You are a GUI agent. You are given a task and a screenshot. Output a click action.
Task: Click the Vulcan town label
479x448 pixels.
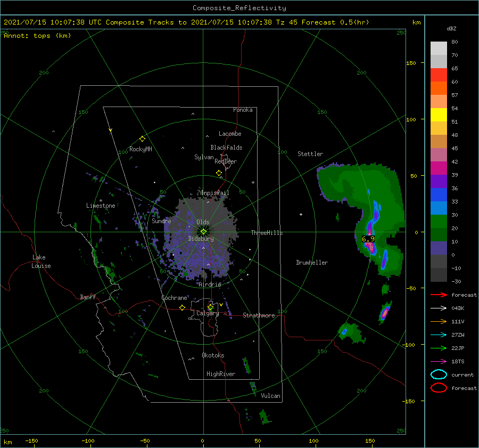pyautogui.click(x=271, y=396)
